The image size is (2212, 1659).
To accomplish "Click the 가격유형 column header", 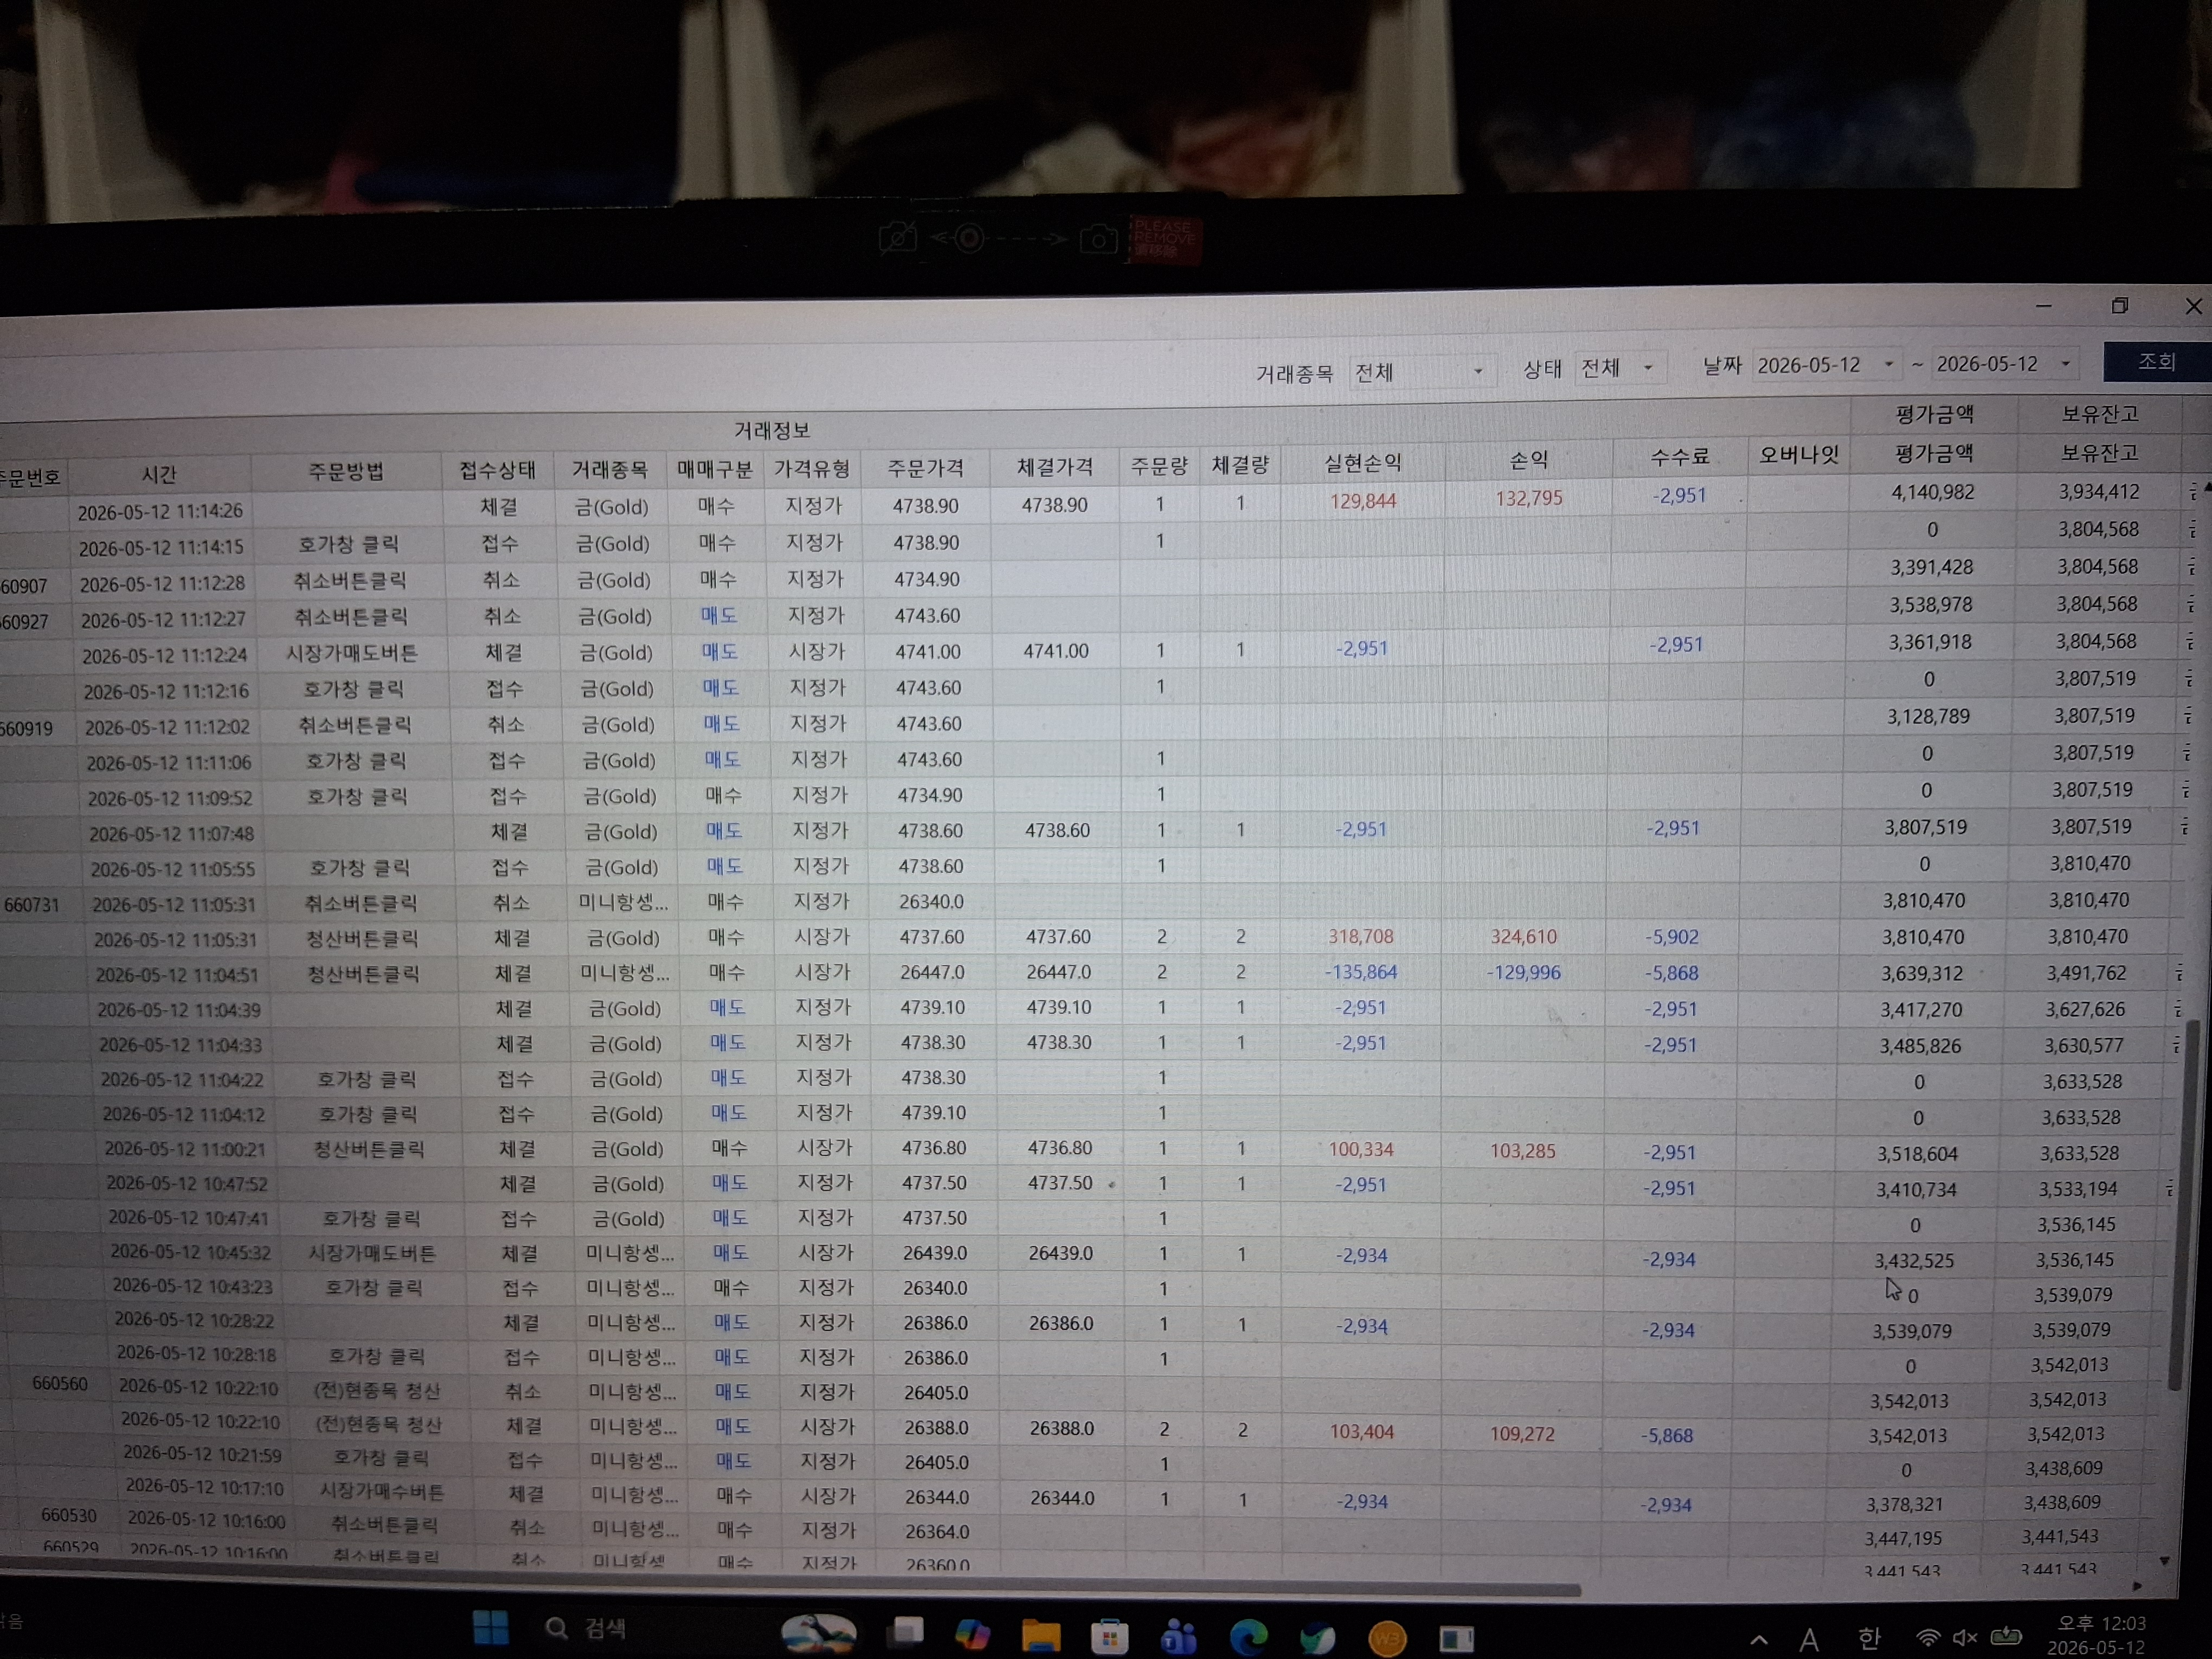I will 812,468.
